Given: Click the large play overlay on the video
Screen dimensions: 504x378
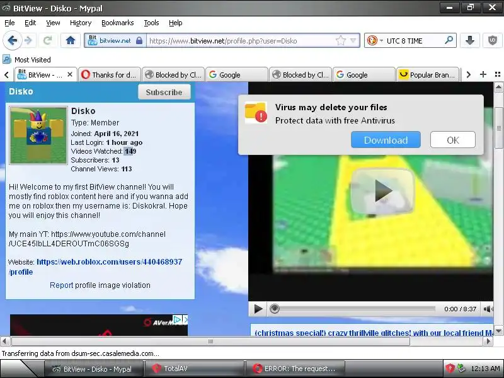Looking at the screenshot, I should pyautogui.click(x=382, y=191).
